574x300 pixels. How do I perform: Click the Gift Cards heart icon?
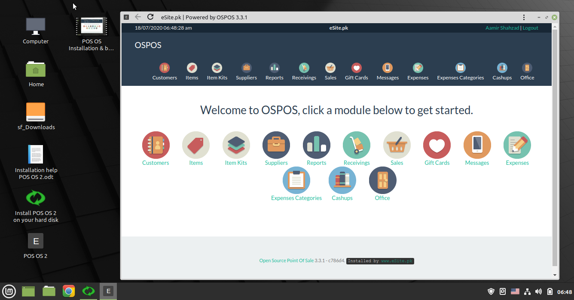[437, 145]
